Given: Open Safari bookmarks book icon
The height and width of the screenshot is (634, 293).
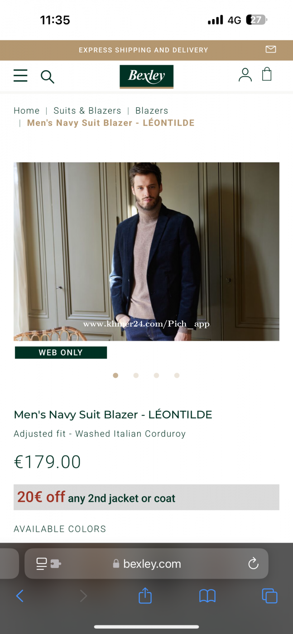Looking at the screenshot, I should coord(207,596).
